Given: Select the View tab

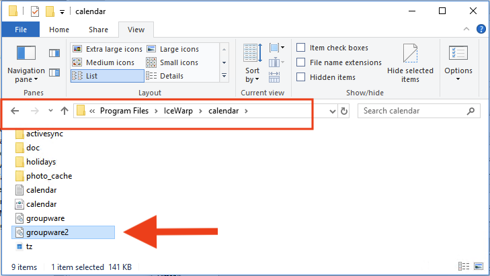Looking at the screenshot, I should [x=136, y=30].
